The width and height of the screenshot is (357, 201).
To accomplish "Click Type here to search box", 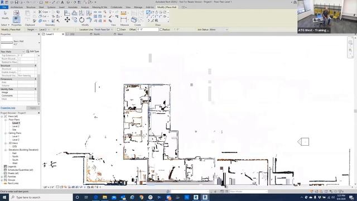I will click(41, 197).
